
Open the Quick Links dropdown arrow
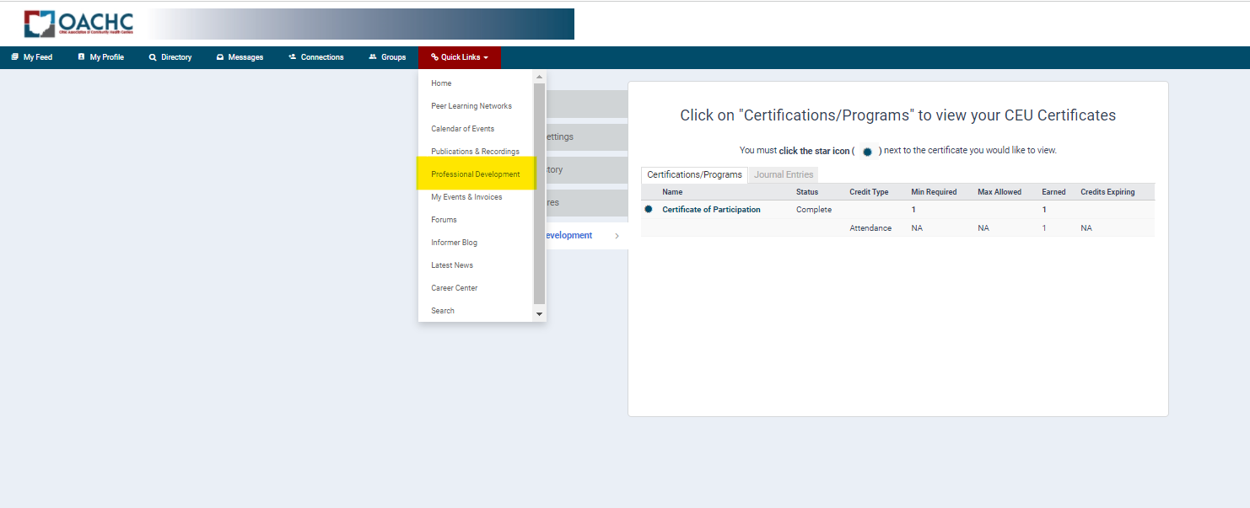click(487, 56)
